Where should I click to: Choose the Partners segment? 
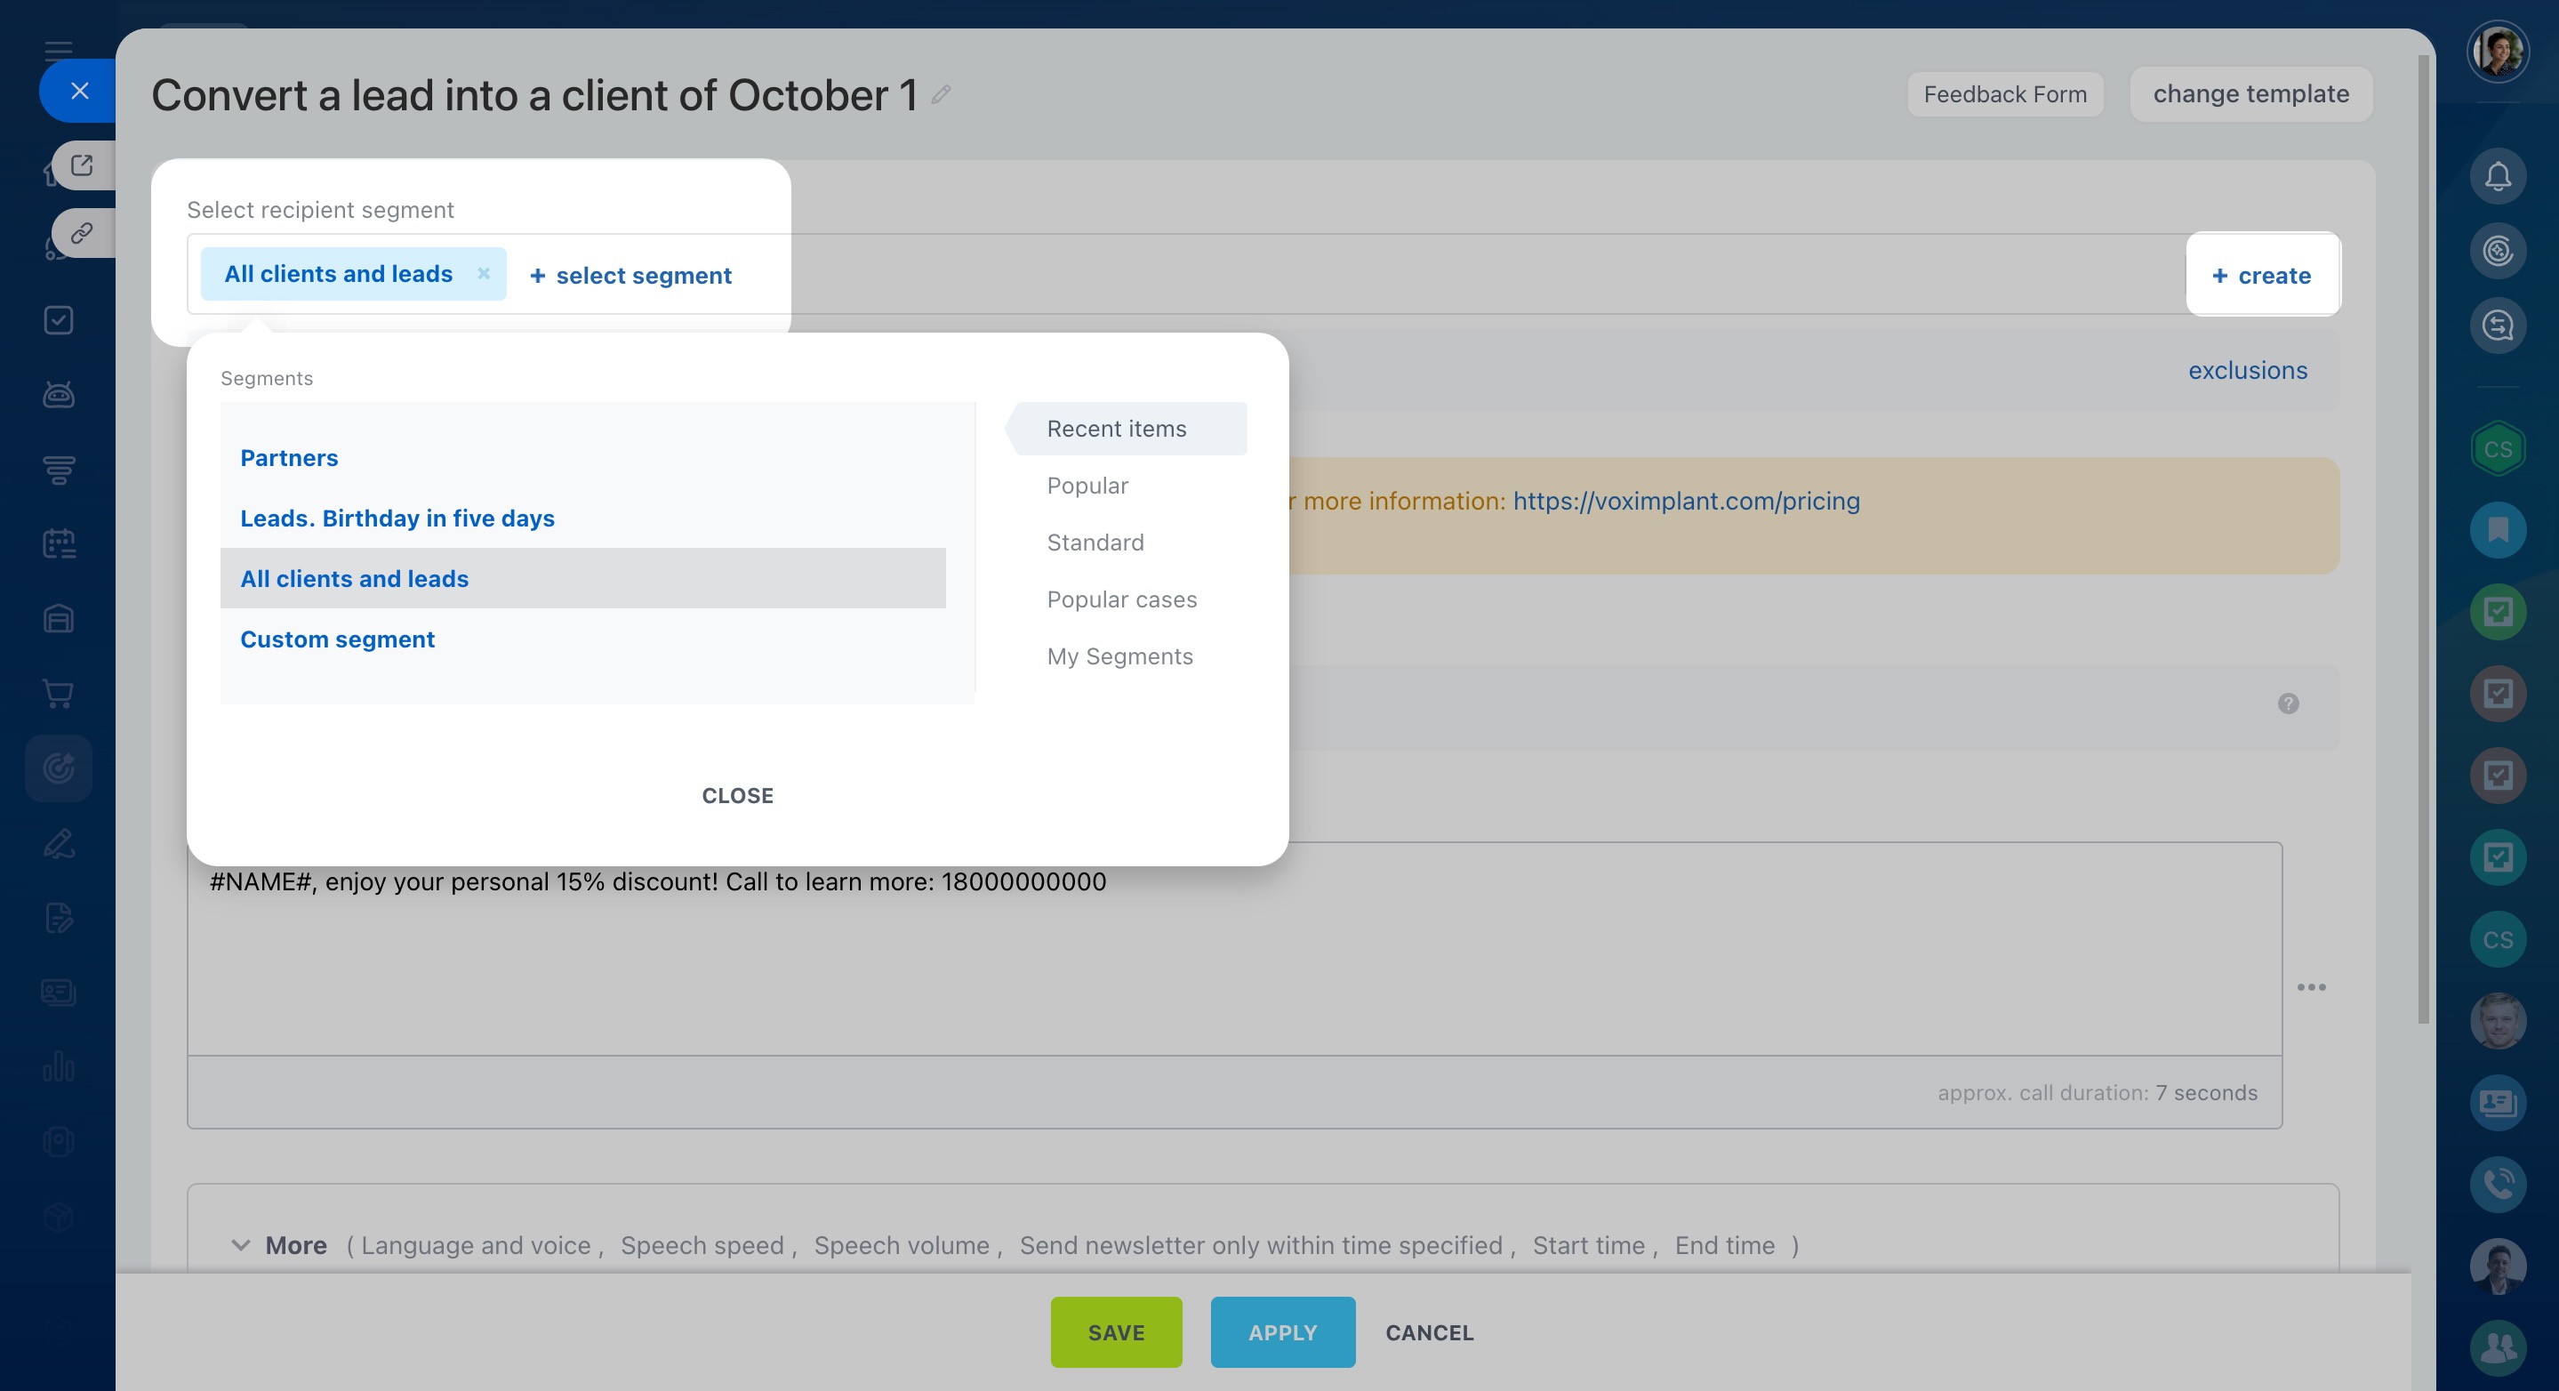[x=289, y=458]
